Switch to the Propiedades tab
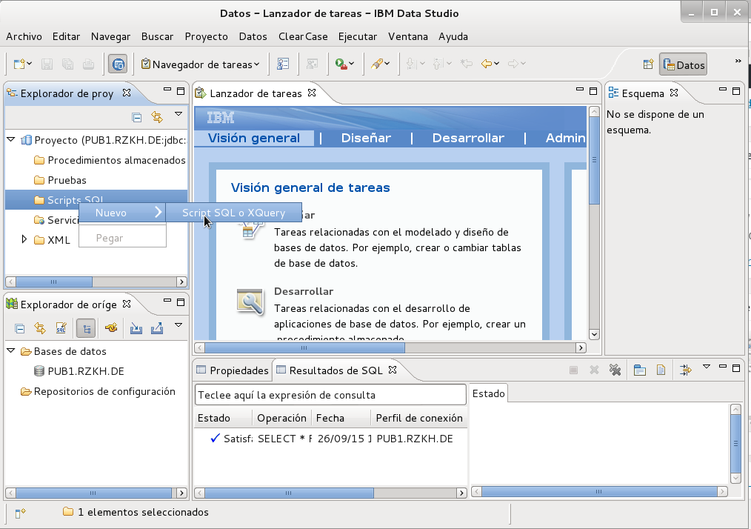This screenshot has width=751, height=529. (x=233, y=370)
